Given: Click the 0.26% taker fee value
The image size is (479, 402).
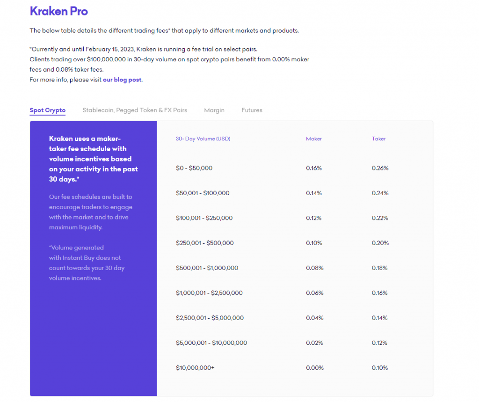Looking at the screenshot, I should coord(380,168).
